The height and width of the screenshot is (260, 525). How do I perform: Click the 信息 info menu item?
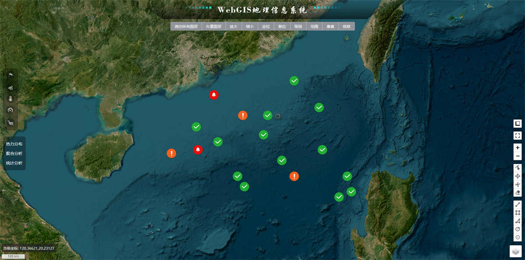click(x=347, y=27)
